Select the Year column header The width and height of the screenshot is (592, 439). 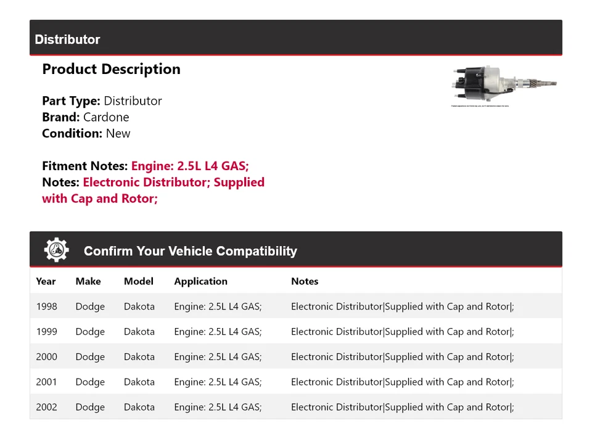click(46, 281)
